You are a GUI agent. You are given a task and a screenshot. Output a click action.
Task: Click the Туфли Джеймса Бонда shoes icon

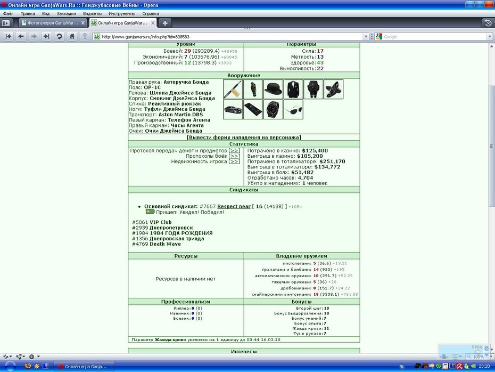333,90
